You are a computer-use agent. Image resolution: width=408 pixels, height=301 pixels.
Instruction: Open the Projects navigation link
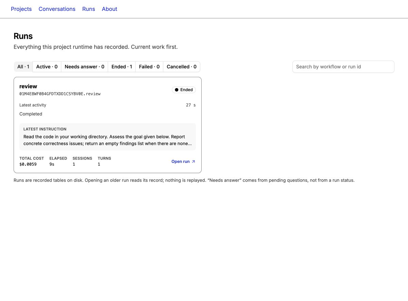(21, 9)
